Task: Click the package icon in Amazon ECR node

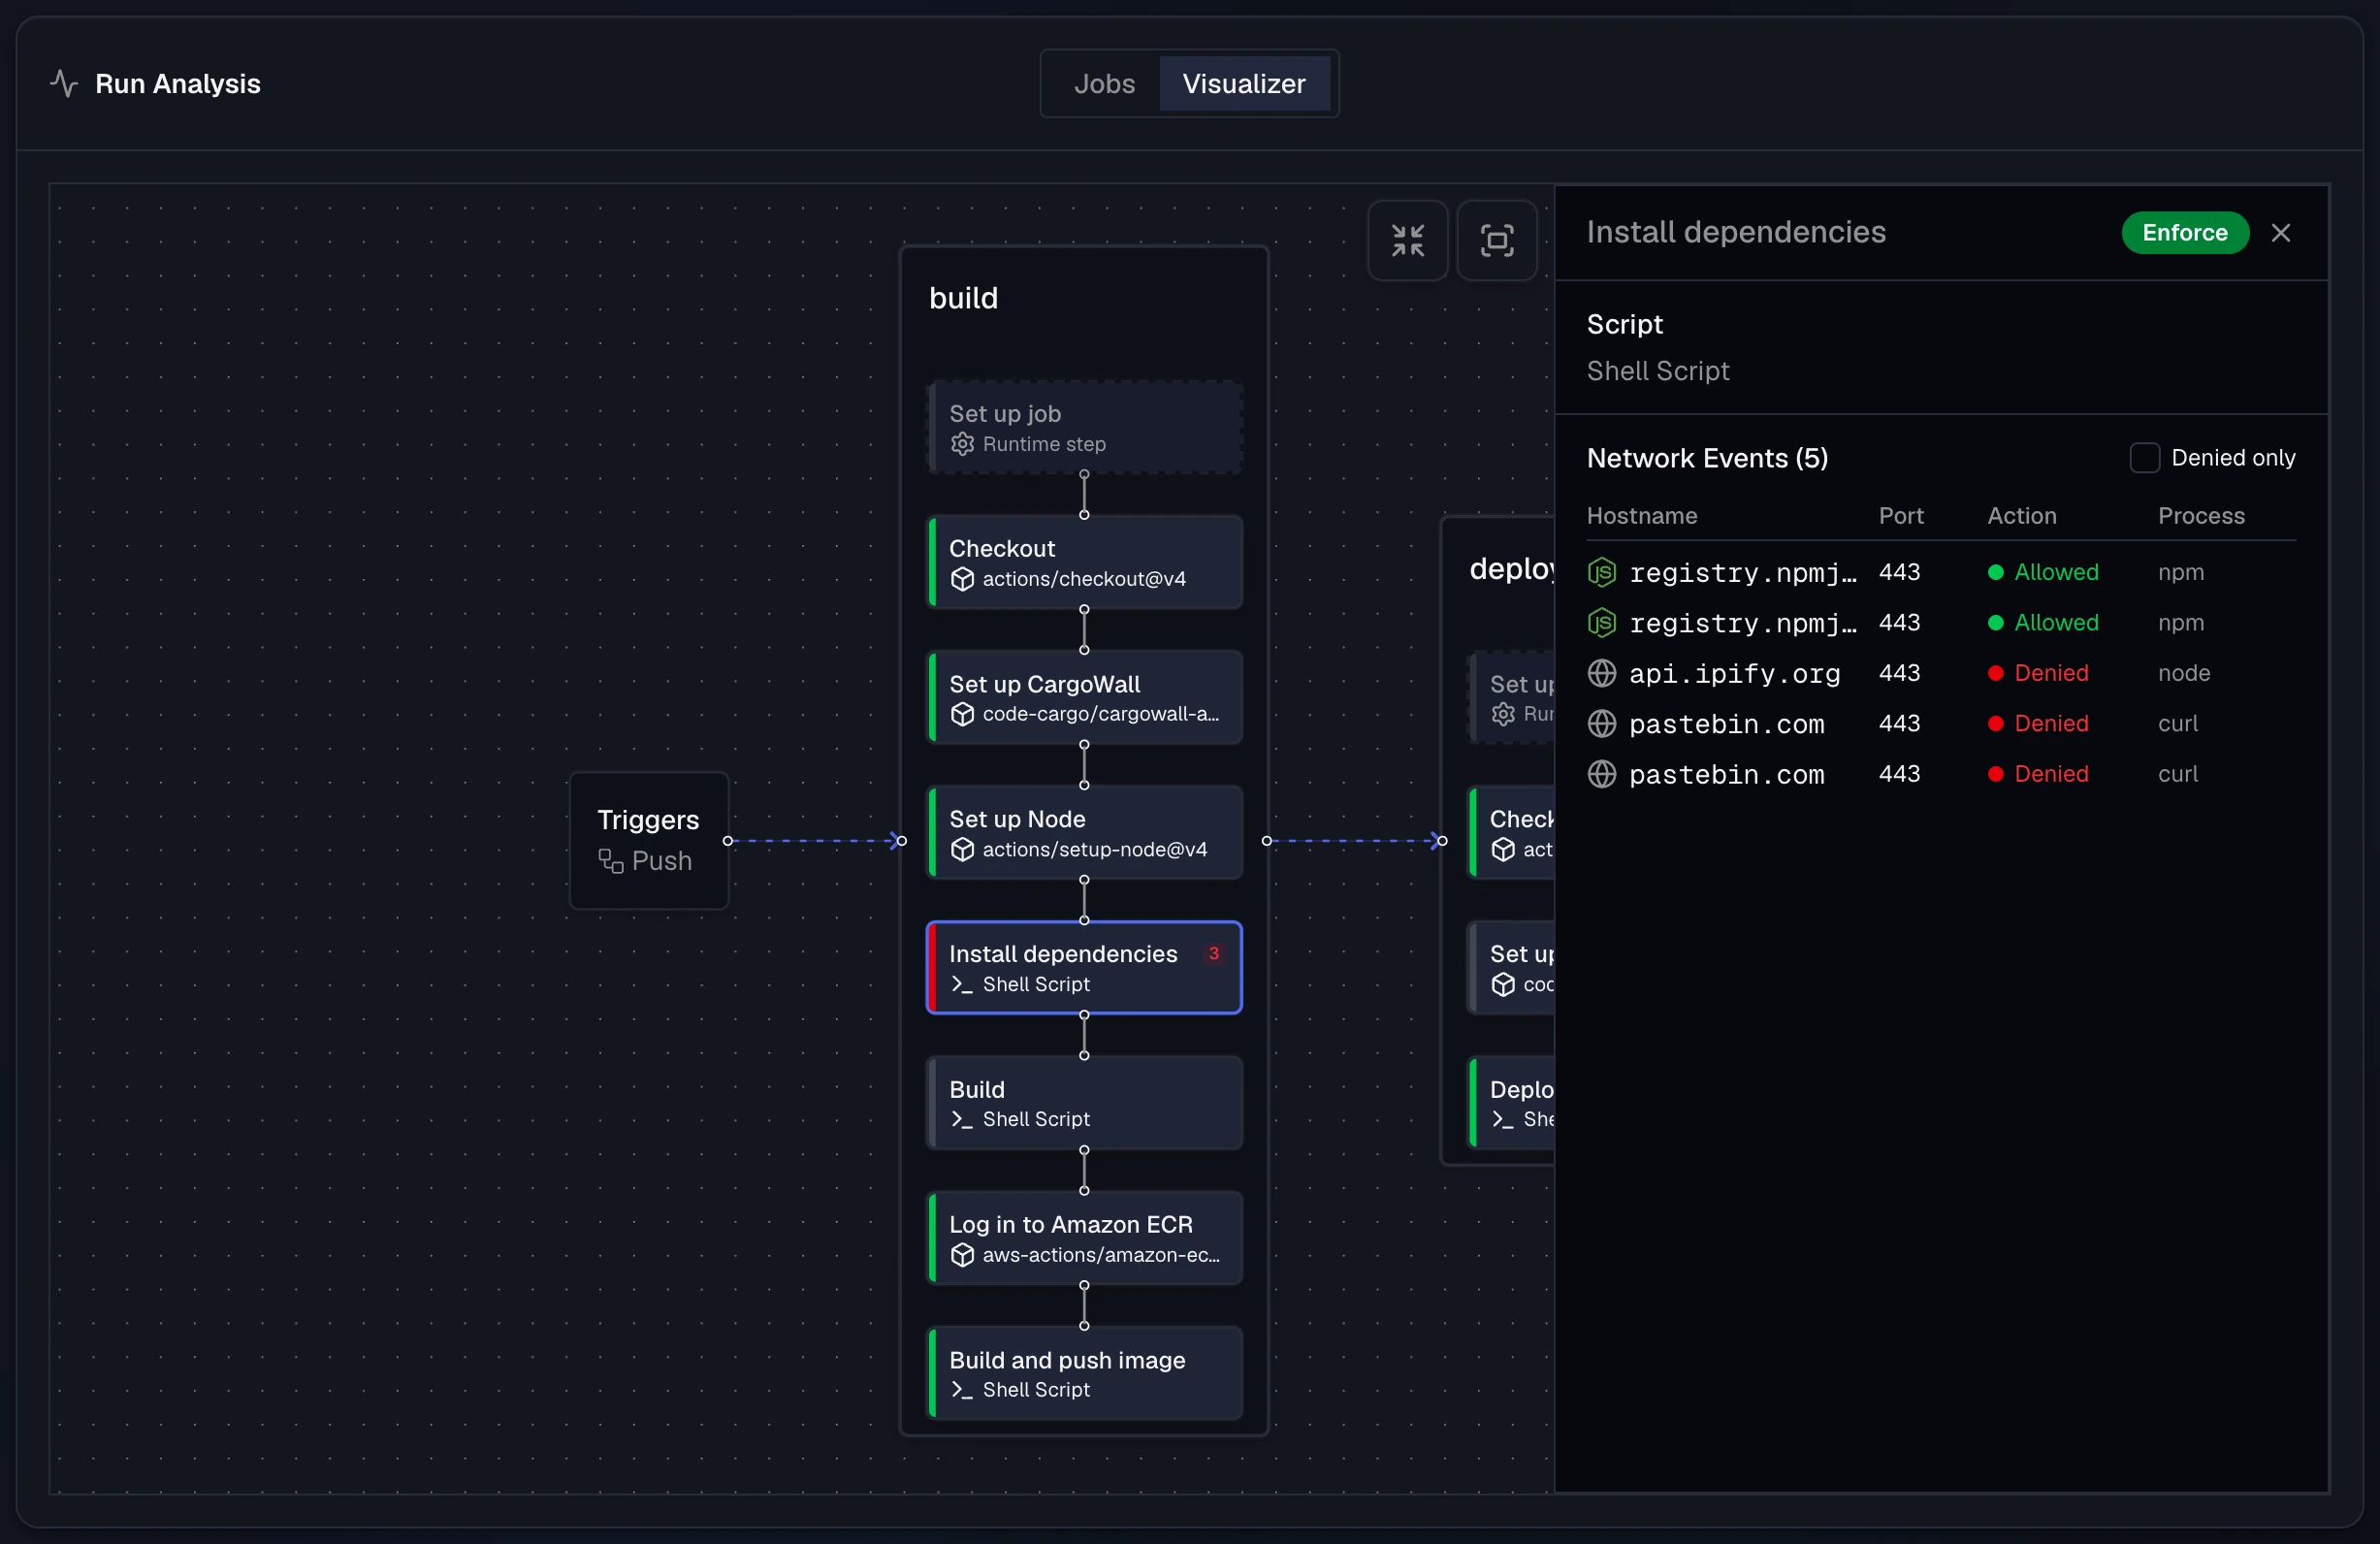Action: coord(962,1255)
